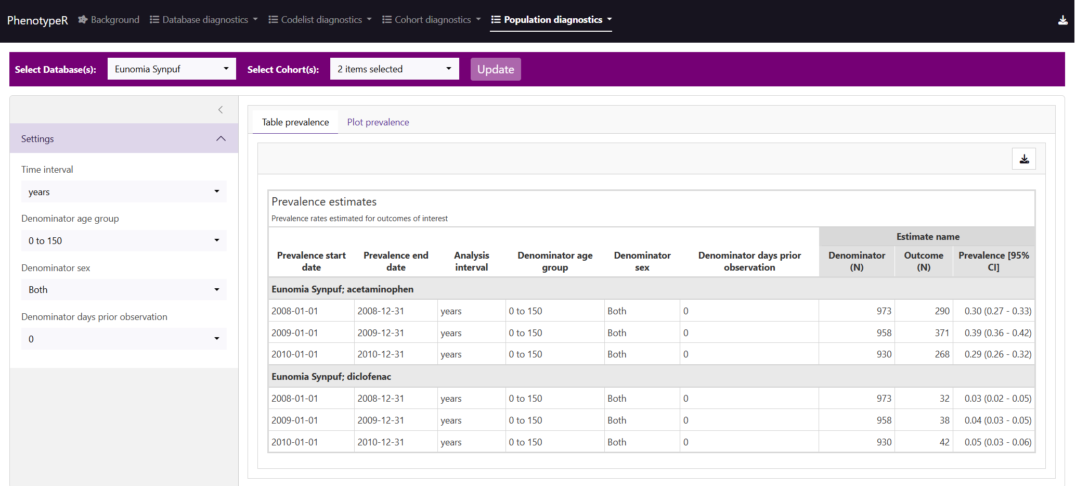Click the PhenotypeR brand link
This screenshot has height=486, width=1076.
point(37,20)
